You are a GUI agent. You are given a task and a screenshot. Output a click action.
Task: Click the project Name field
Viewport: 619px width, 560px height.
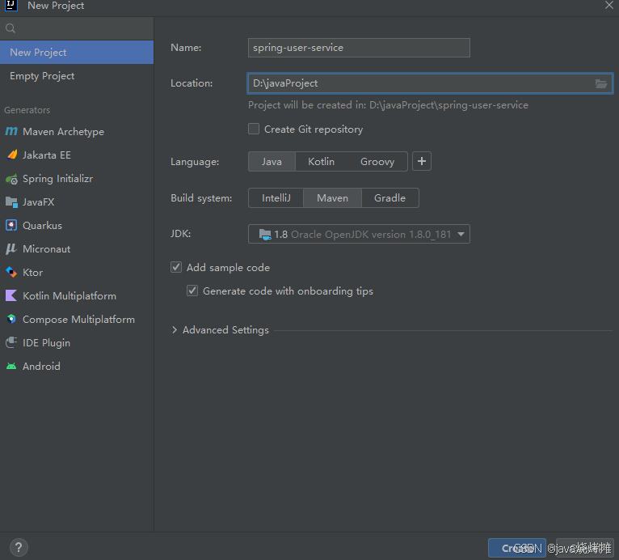[359, 48]
